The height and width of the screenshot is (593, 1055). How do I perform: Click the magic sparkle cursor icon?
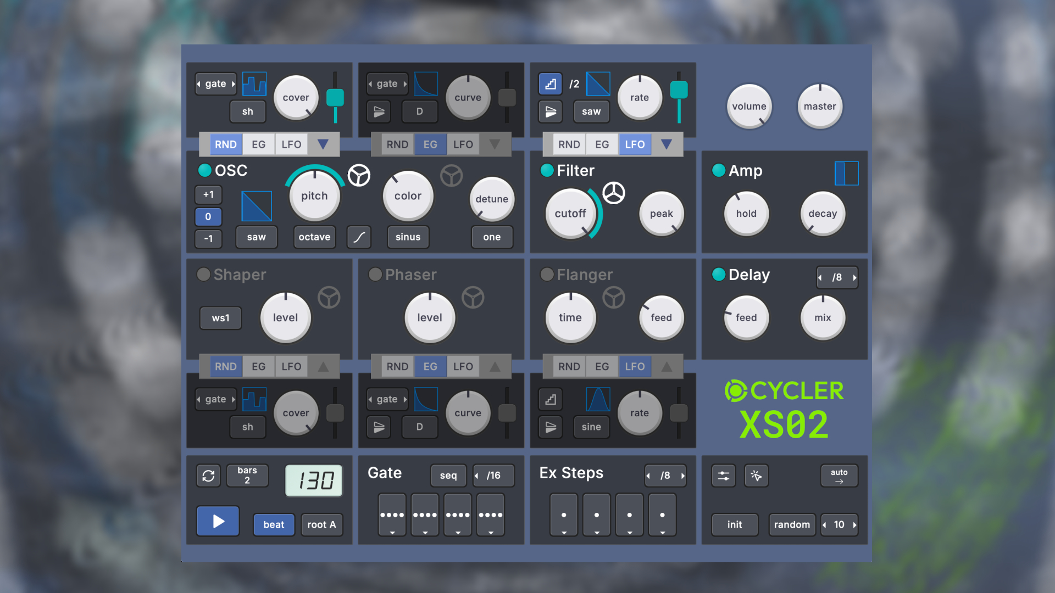[x=756, y=475]
